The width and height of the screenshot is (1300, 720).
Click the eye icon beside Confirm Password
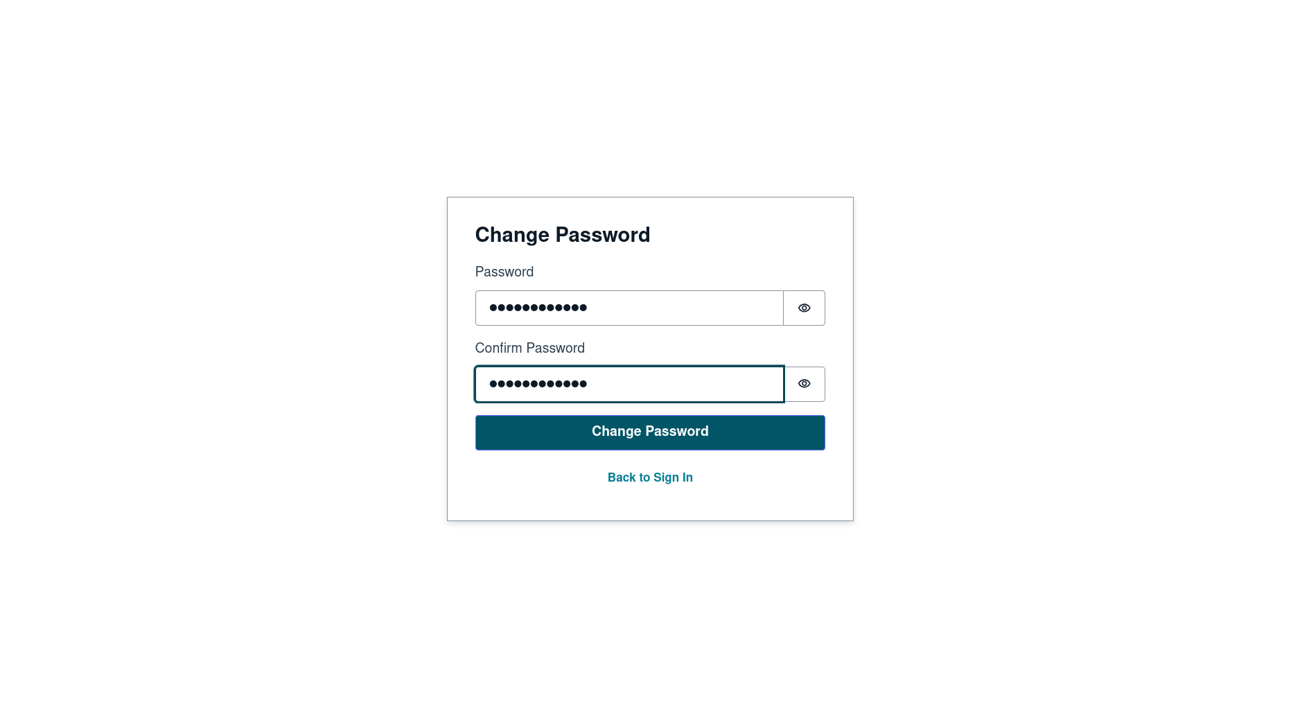point(804,384)
